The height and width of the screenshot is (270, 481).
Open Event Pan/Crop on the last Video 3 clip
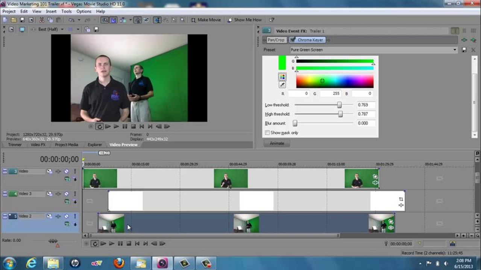pos(401,199)
